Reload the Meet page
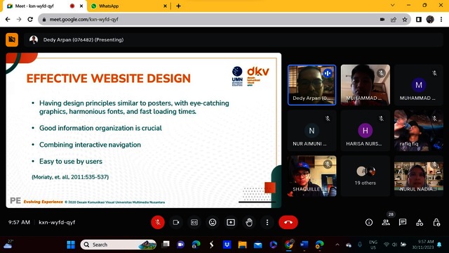 click(x=30, y=19)
